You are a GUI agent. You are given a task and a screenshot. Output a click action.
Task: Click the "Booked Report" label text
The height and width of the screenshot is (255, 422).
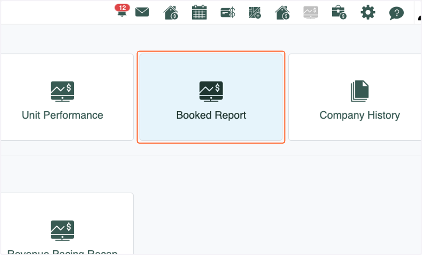[x=211, y=115]
